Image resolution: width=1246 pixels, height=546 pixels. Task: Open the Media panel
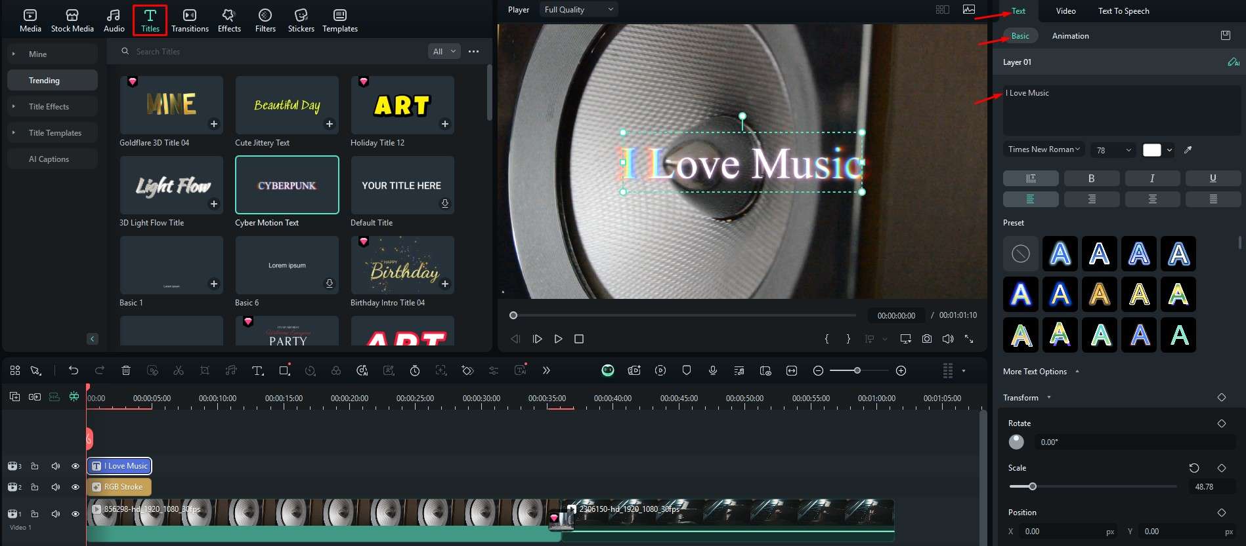[30, 20]
